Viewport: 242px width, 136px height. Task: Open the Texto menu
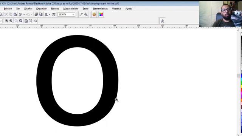[x=85, y=9]
